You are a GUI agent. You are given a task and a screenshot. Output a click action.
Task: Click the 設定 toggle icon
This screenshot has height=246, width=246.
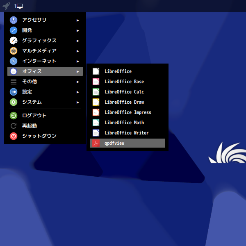click(14, 92)
